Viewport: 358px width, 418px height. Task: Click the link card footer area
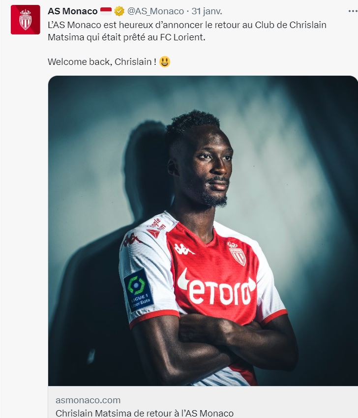pos(203,402)
